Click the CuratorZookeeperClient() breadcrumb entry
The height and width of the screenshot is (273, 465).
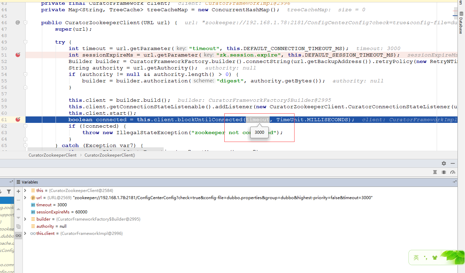pos(110,155)
